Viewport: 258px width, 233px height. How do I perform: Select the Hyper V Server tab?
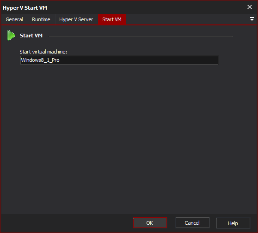pyautogui.click(x=76, y=19)
